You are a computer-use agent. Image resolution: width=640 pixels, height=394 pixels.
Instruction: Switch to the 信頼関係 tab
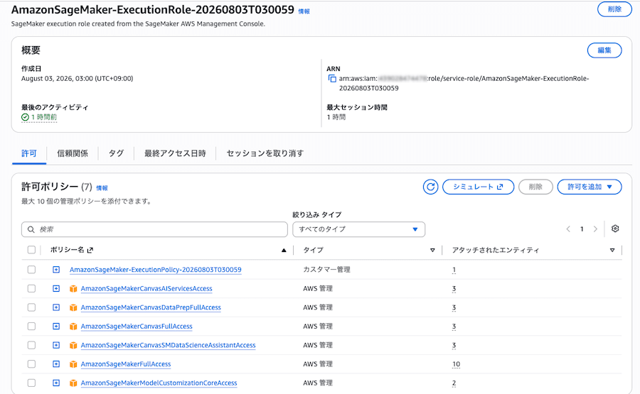coord(73,153)
